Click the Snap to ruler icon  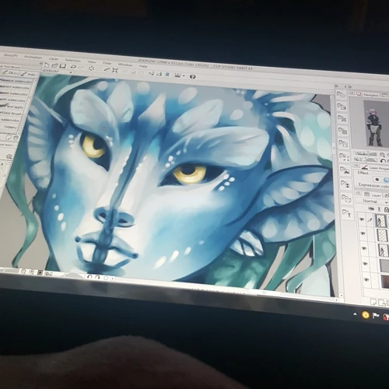pos(151,73)
